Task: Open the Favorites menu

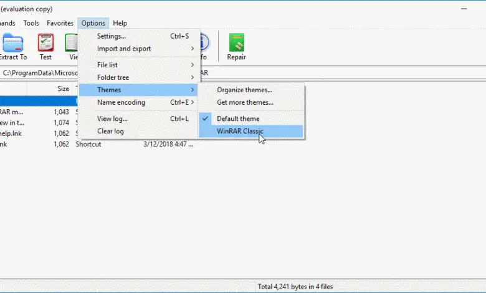Action: coord(60,23)
